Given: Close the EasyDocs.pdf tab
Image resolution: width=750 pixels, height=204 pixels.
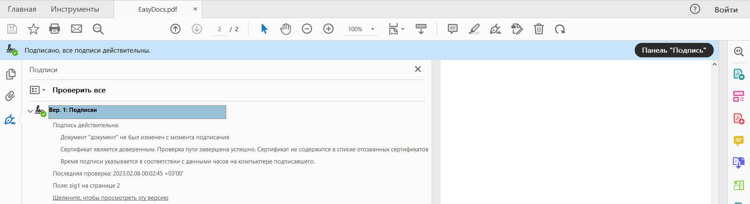Looking at the screenshot, I should (x=195, y=9).
